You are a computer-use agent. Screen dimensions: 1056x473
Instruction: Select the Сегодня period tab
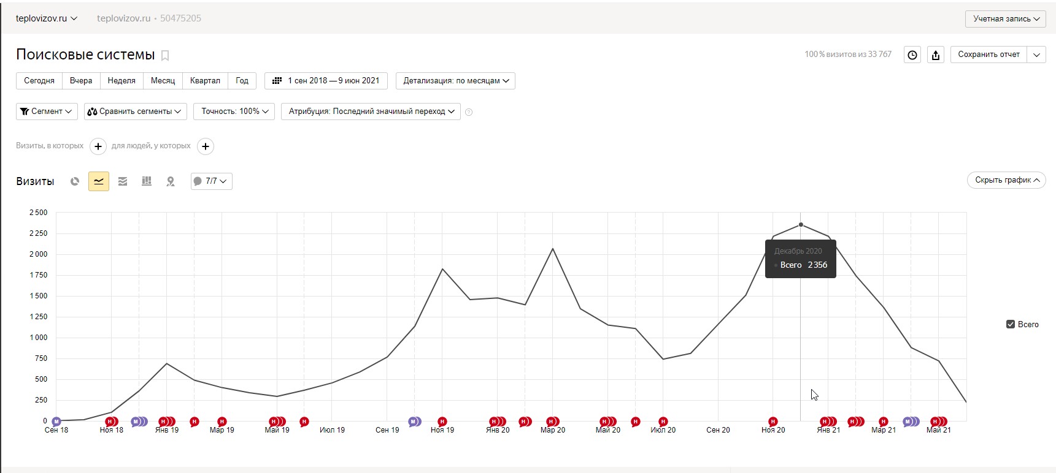(39, 81)
